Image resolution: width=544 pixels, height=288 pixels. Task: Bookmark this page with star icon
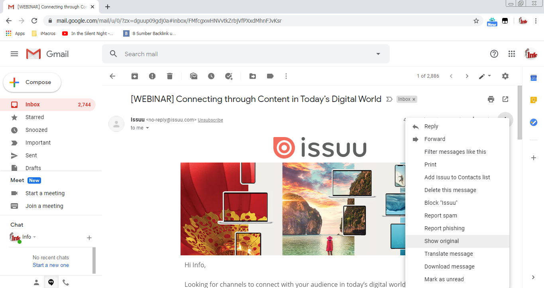click(476, 21)
